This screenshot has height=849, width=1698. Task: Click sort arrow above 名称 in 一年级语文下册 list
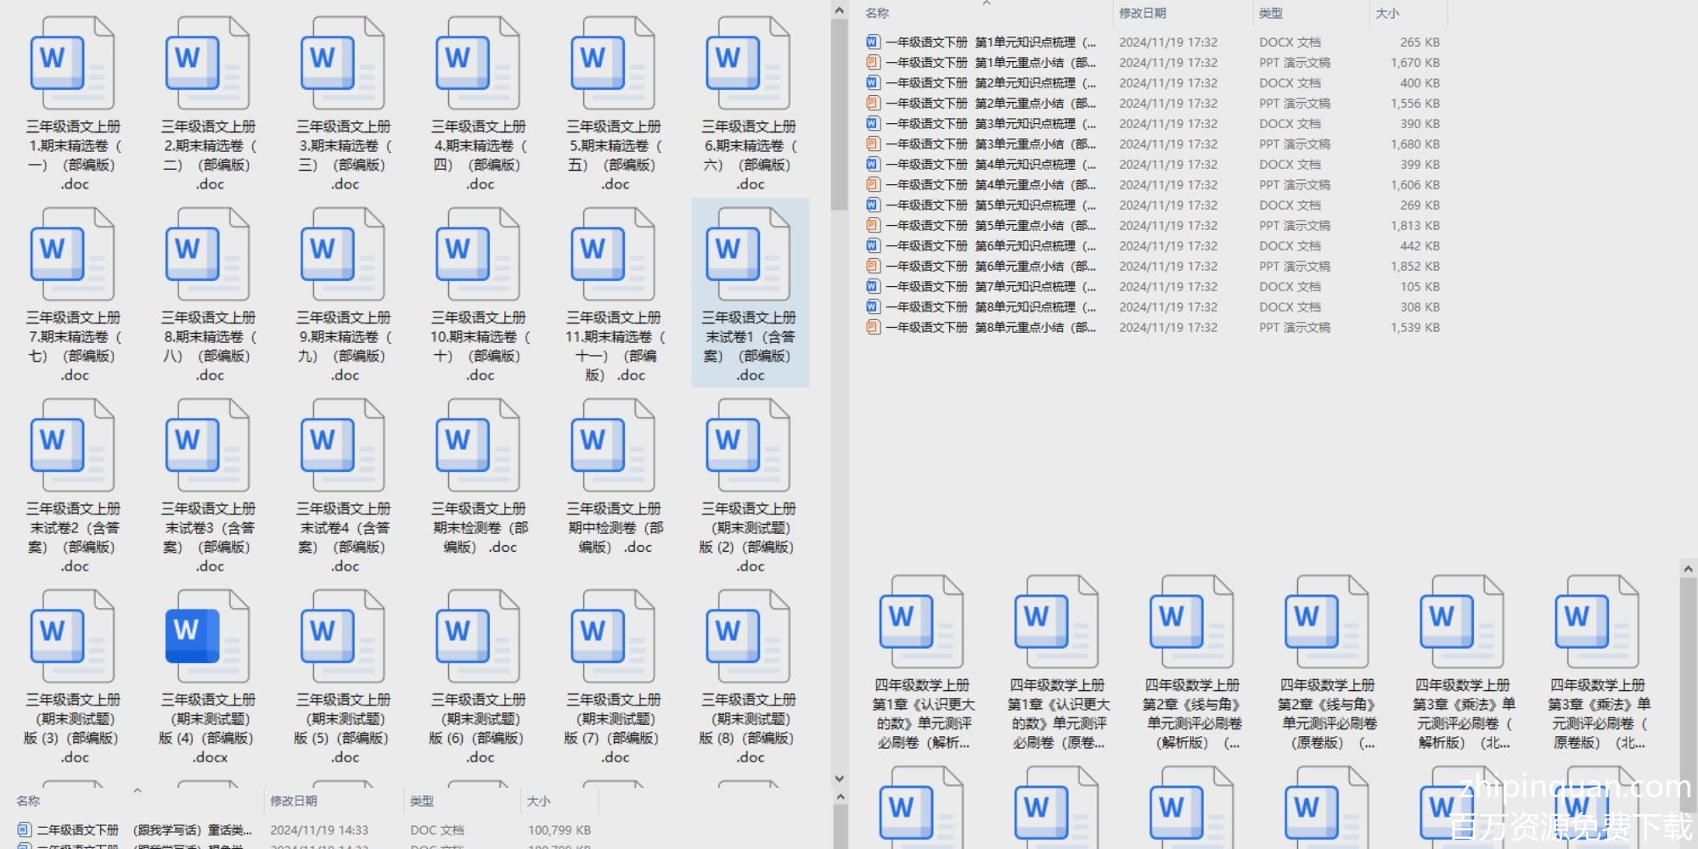coord(986,3)
